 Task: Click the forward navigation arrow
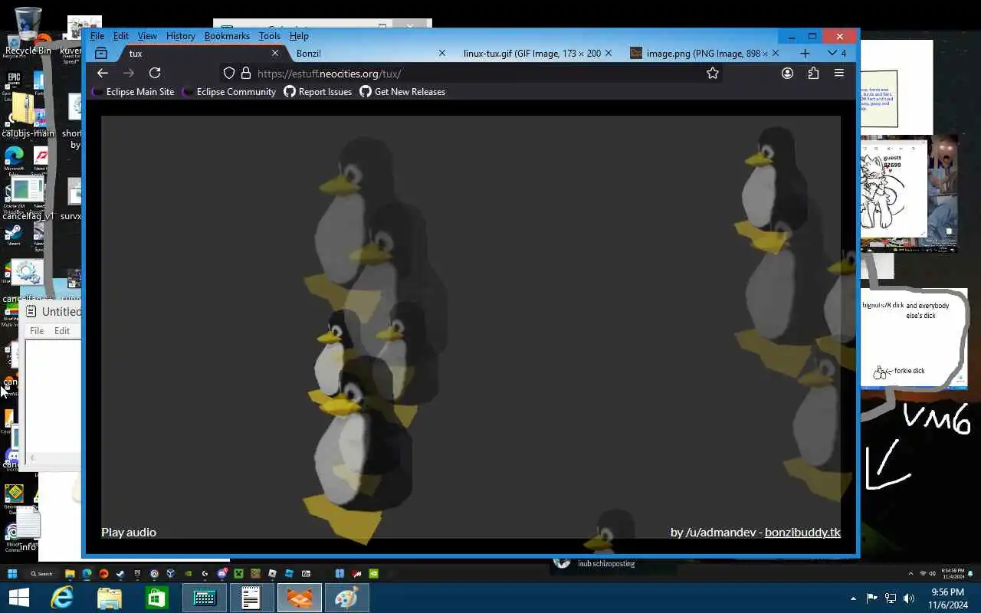tap(129, 73)
